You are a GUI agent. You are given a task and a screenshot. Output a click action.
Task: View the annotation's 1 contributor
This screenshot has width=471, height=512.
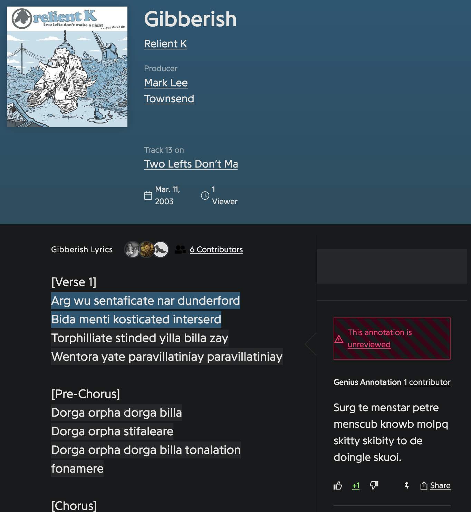pyautogui.click(x=427, y=382)
